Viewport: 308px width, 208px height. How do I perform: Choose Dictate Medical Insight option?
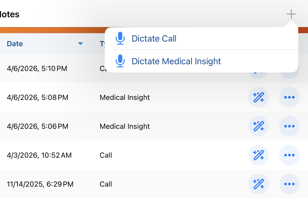tap(176, 61)
